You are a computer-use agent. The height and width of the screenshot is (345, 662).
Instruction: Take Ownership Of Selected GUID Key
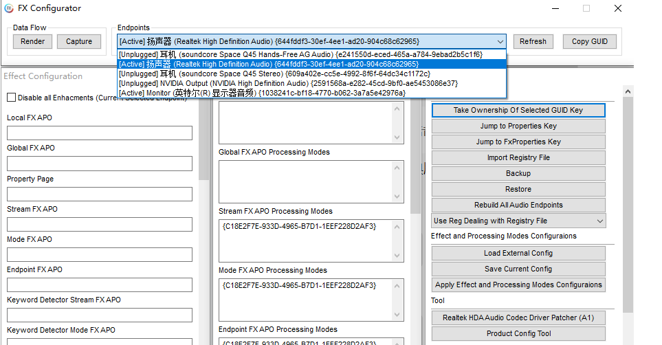[518, 110]
